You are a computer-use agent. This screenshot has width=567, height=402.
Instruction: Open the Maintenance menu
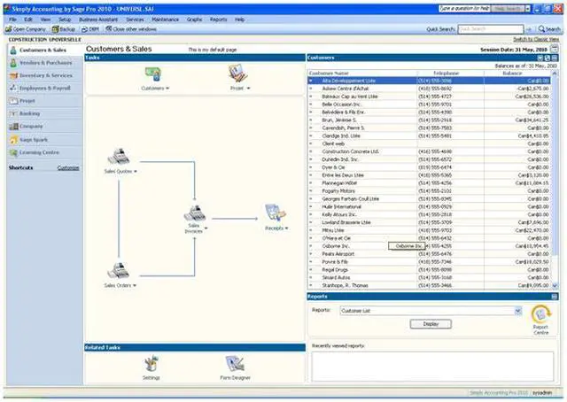click(166, 19)
